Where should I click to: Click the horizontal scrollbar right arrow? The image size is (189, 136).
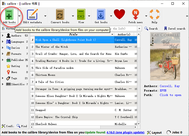tap(135, 127)
